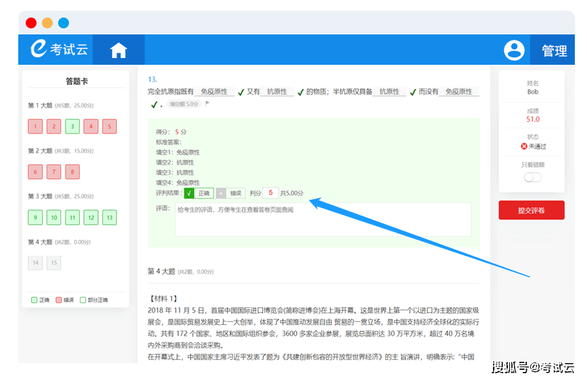Toggle the 只看错题 switch
Screen dimensions: 587x380
tap(532, 178)
